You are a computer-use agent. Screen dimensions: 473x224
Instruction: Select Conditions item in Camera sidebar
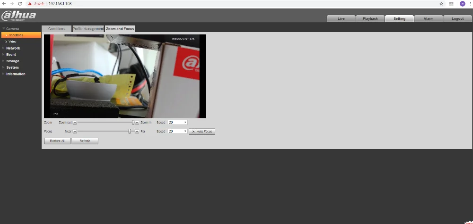[x=21, y=35]
